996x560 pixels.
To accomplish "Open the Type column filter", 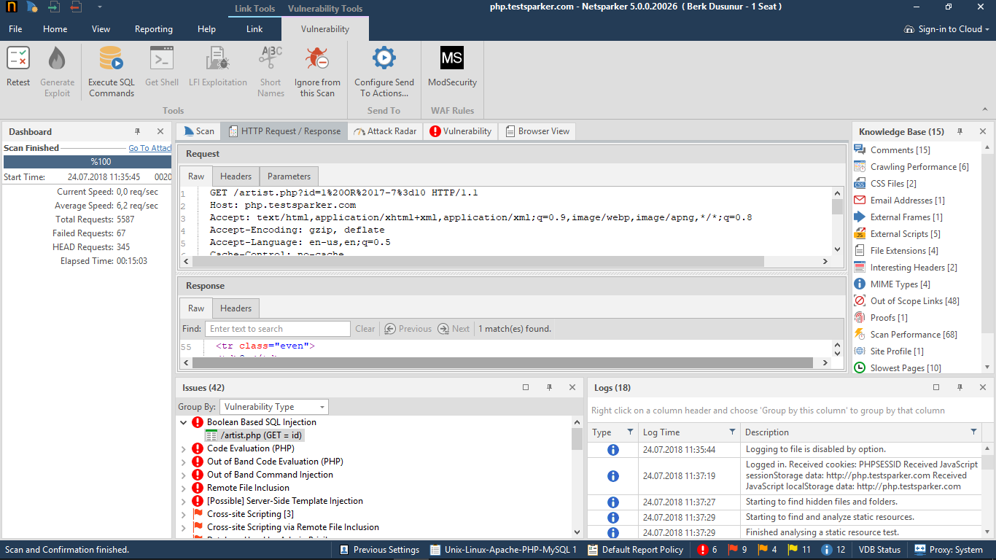I will click(x=630, y=432).
